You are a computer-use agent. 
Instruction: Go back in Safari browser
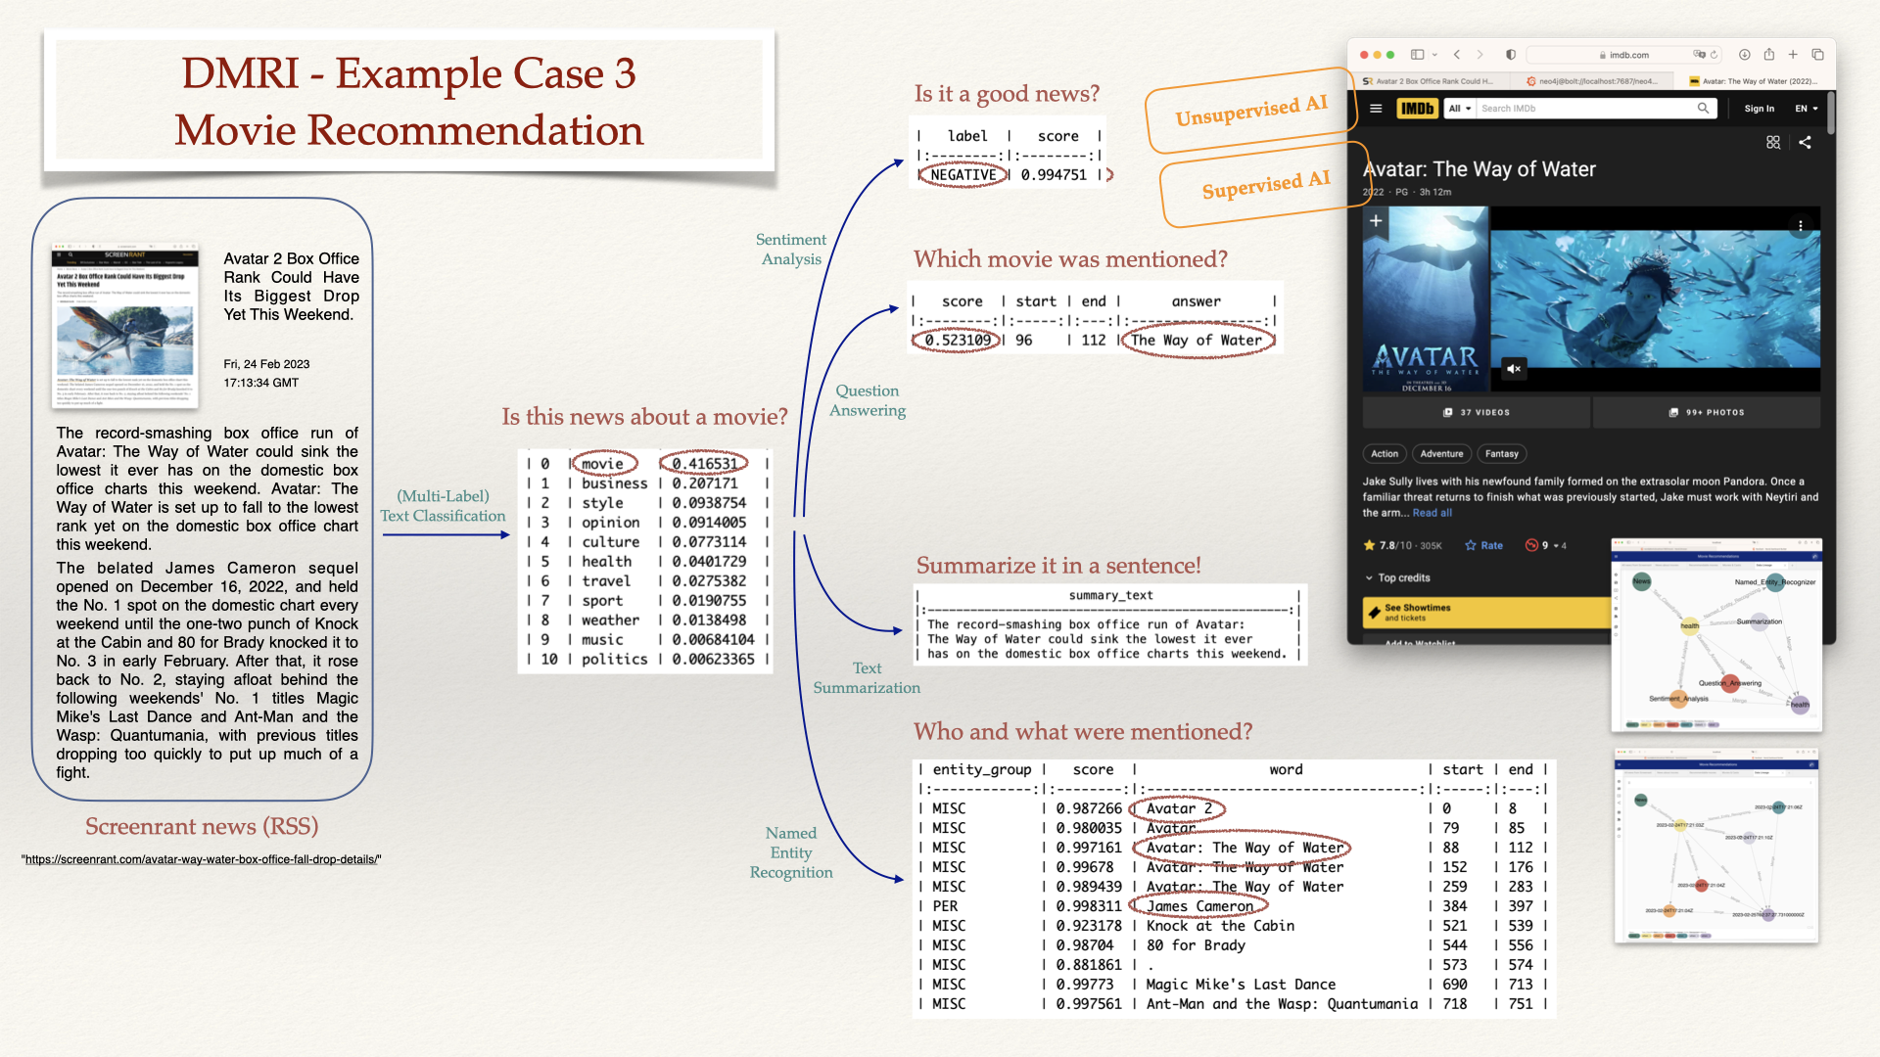pos(1457,55)
